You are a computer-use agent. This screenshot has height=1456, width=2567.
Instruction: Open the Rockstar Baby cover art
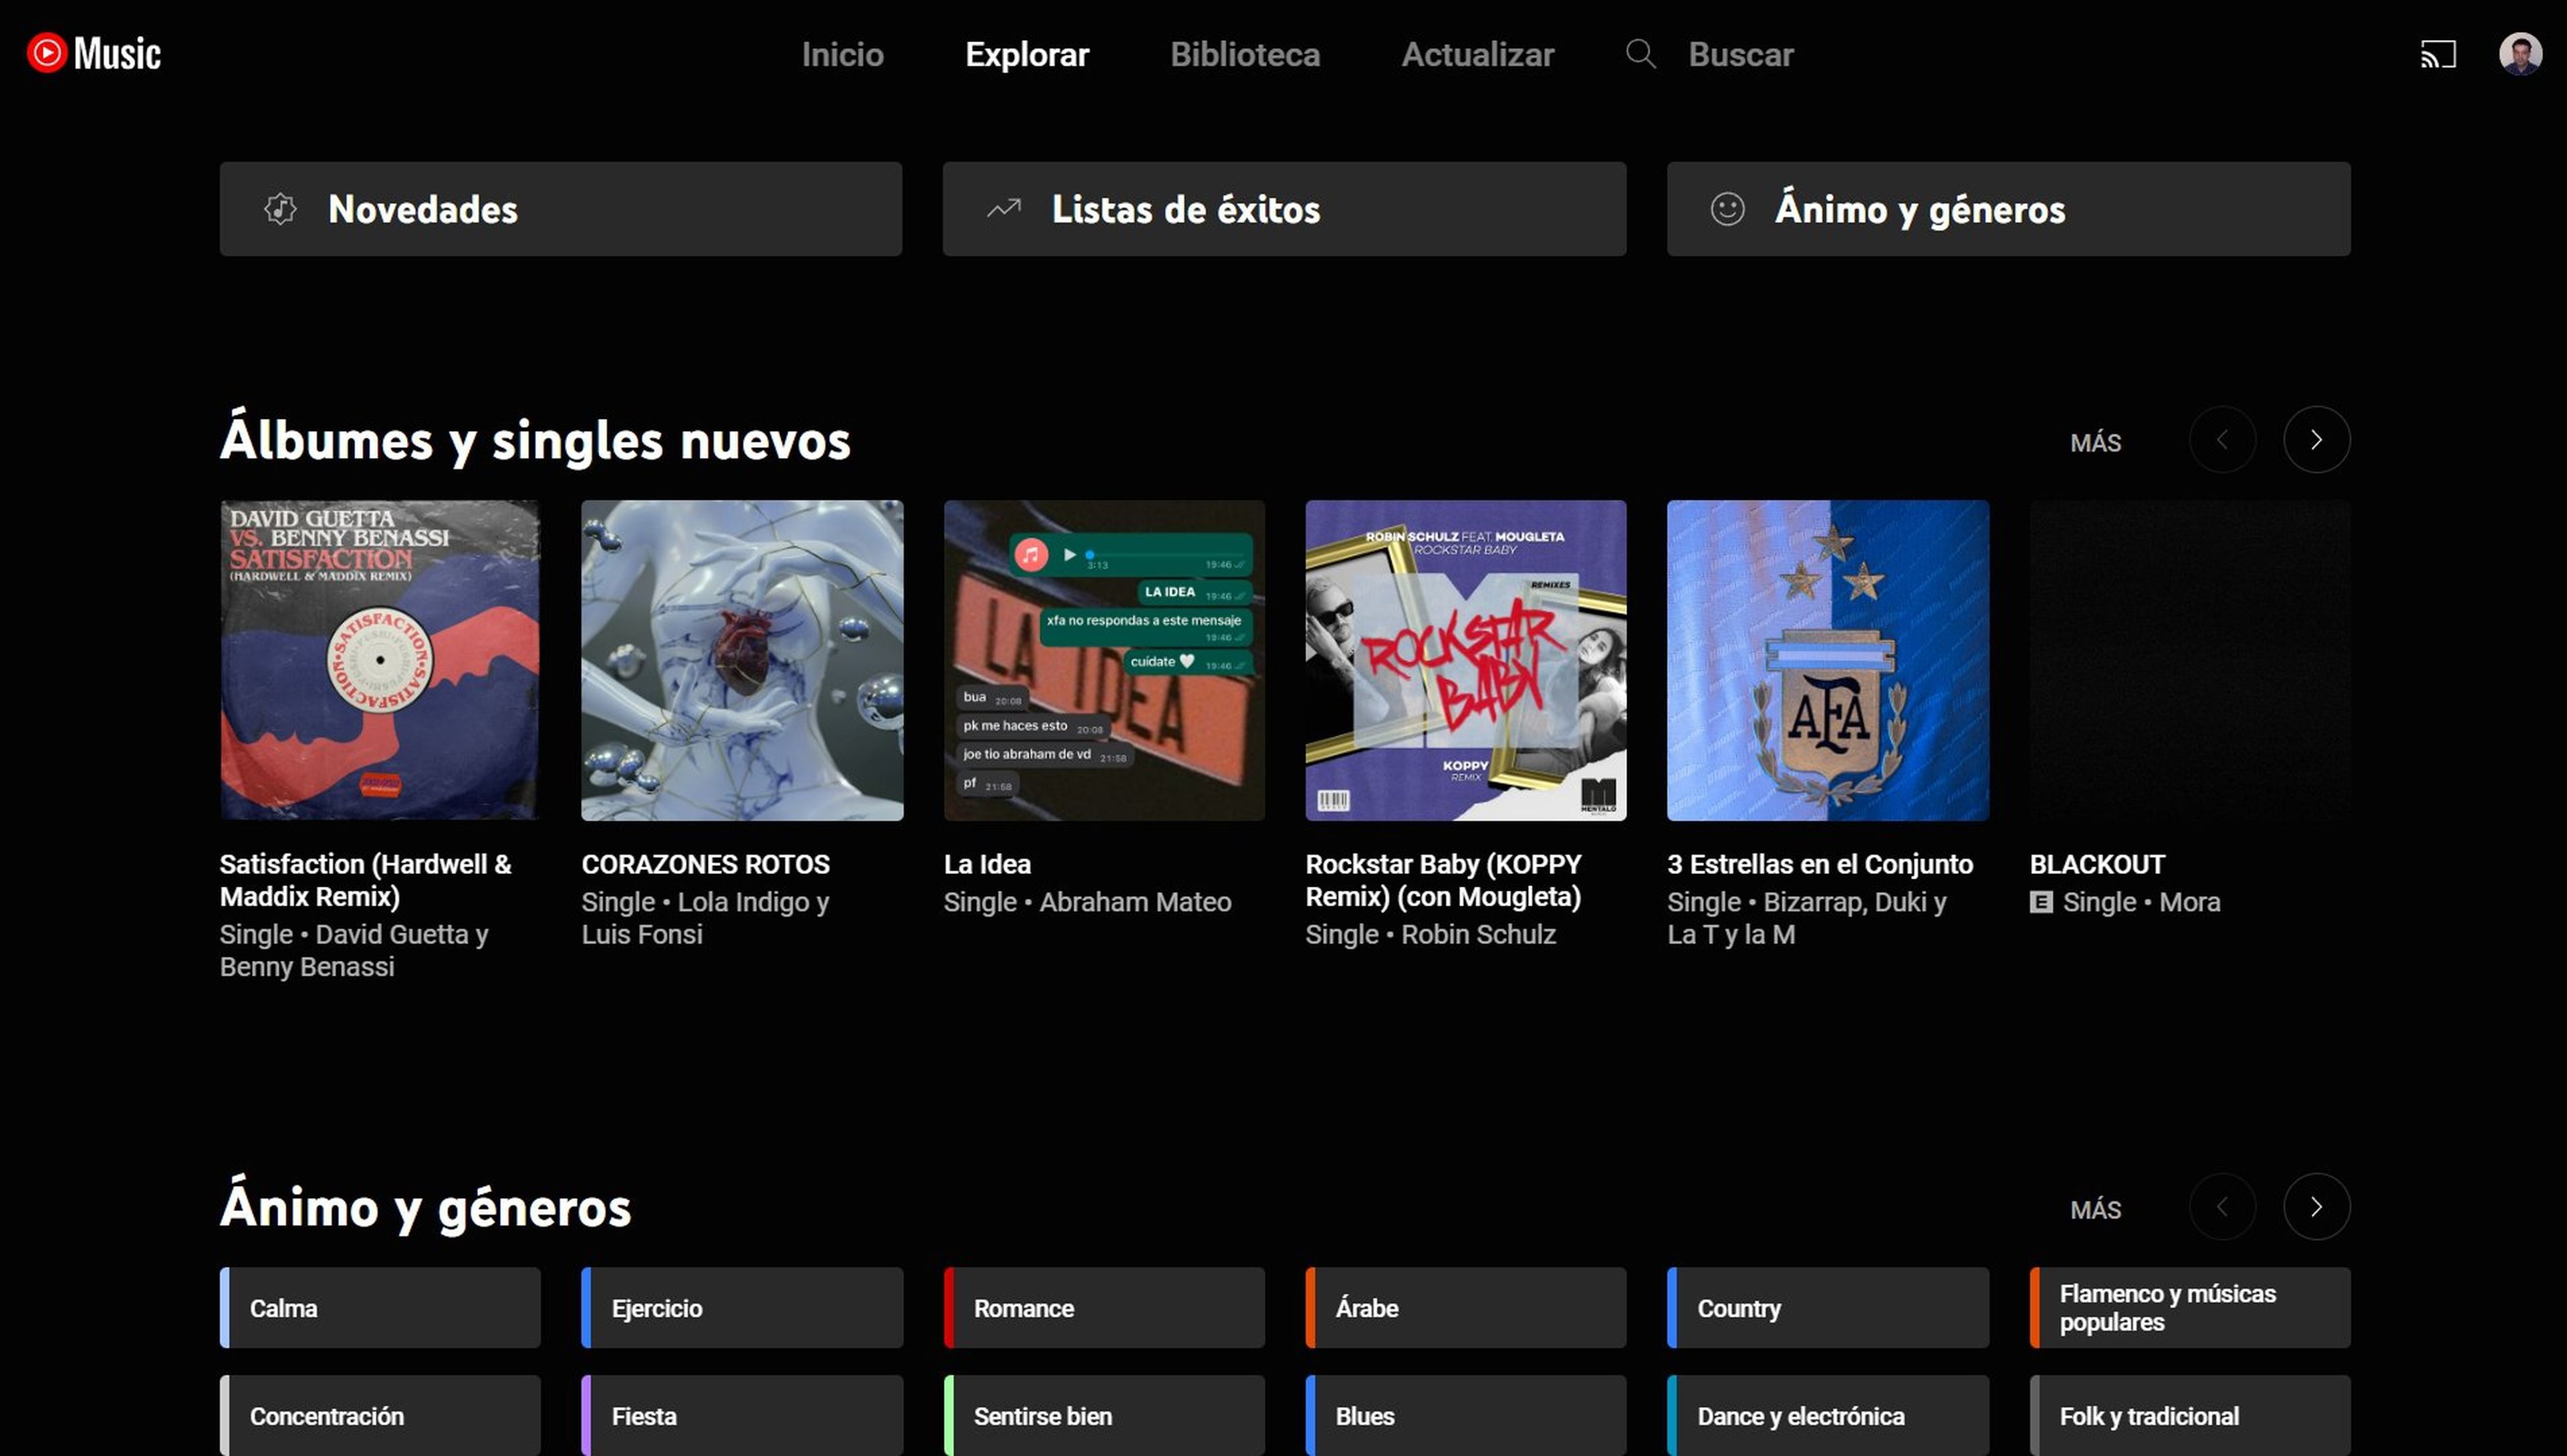(x=1465, y=660)
